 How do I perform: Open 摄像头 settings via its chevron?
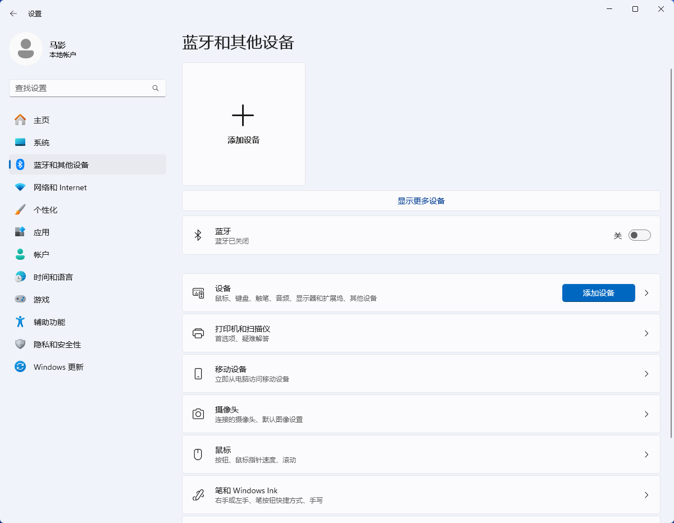(x=646, y=414)
